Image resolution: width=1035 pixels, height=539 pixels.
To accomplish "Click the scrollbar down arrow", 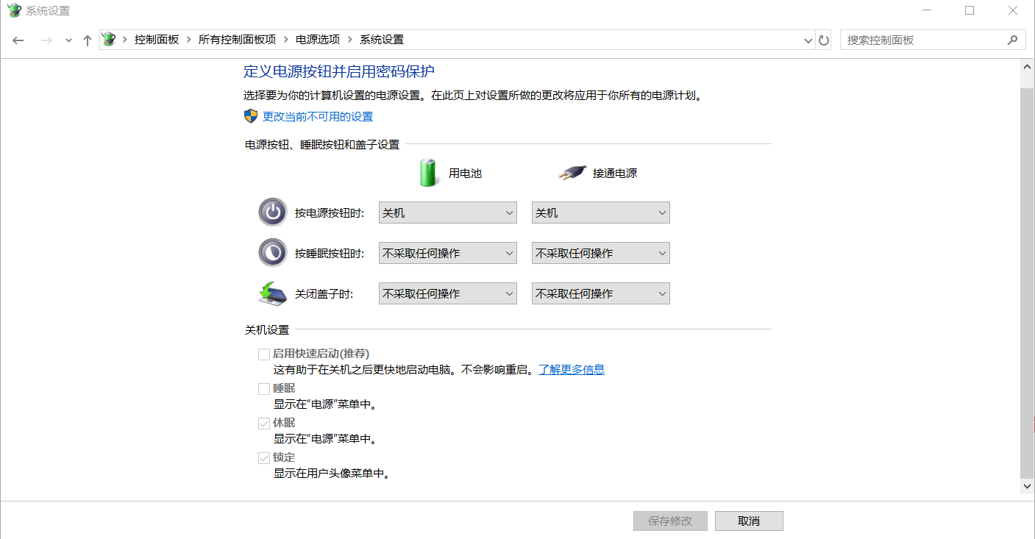I will (1028, 486).
